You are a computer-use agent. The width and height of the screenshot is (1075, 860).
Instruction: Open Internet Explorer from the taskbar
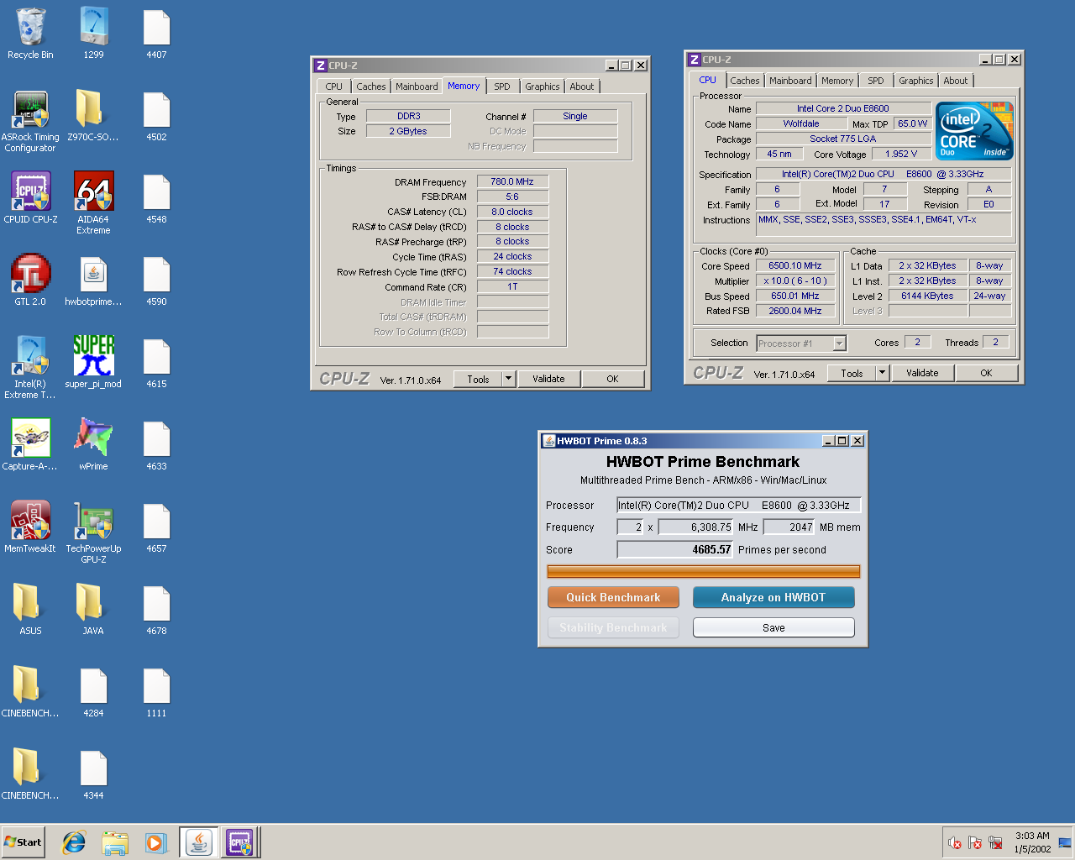point(74,842)
